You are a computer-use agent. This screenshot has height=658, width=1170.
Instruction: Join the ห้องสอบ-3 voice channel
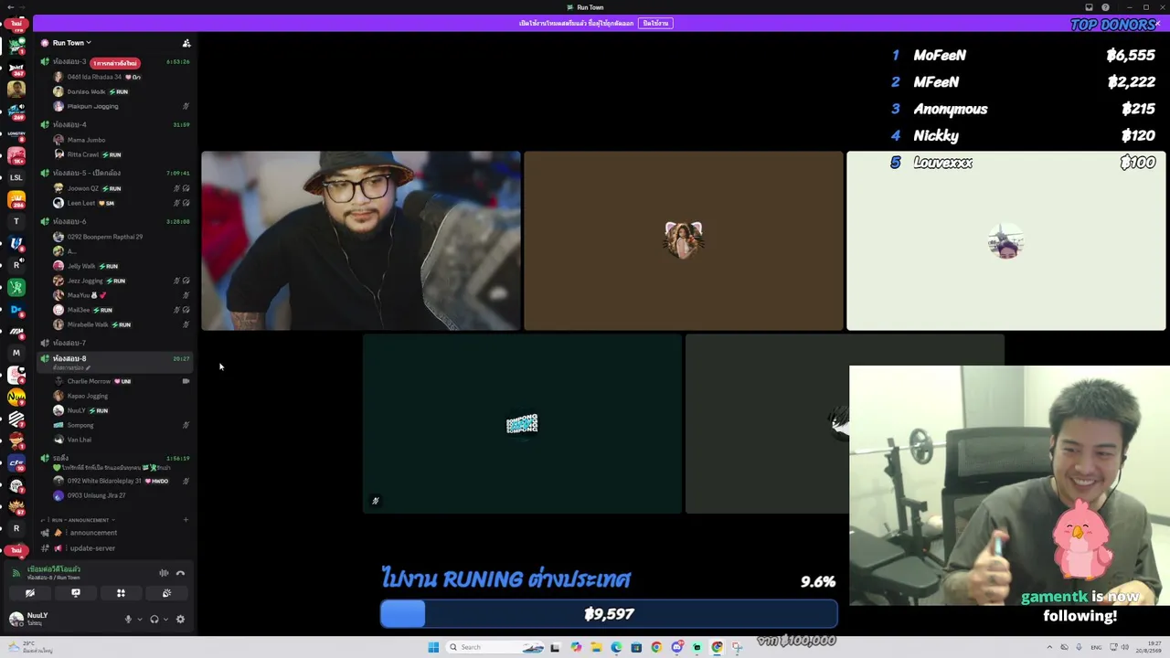click(69, 62)
